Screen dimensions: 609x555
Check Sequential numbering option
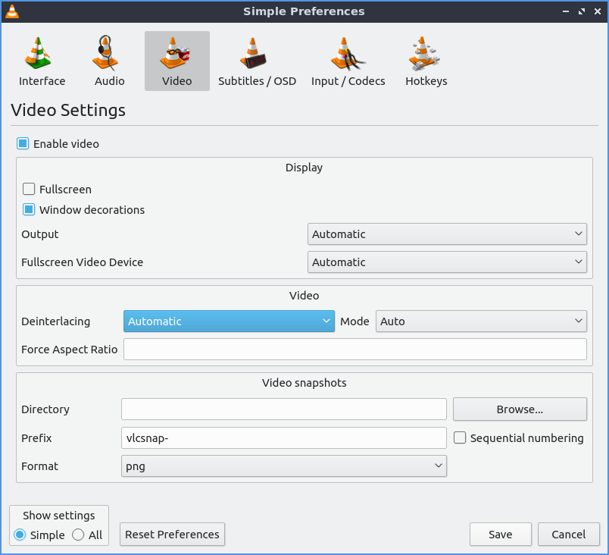tap(460, 438)
